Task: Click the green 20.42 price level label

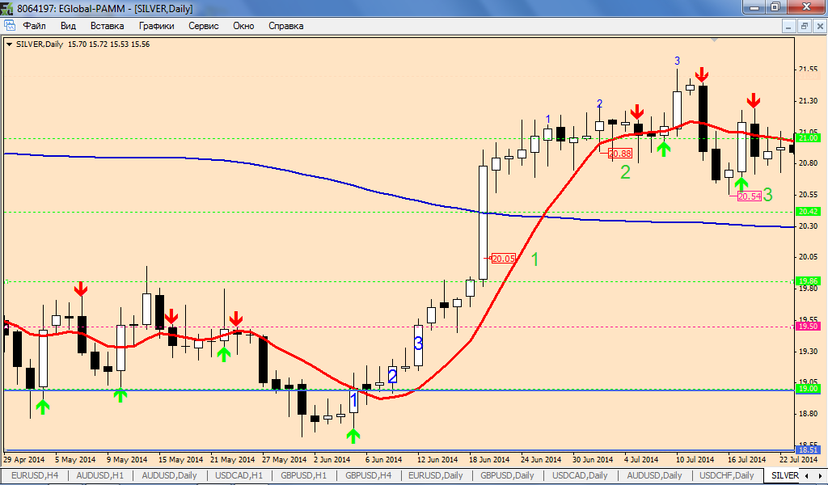Action: [809, 212]
